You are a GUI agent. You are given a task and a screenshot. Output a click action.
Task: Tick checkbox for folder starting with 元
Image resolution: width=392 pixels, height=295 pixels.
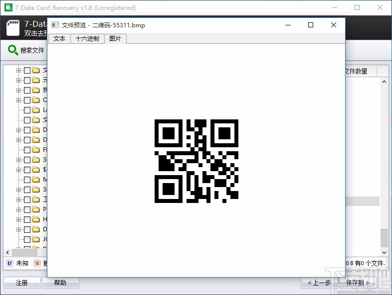[x=27, y=80]
